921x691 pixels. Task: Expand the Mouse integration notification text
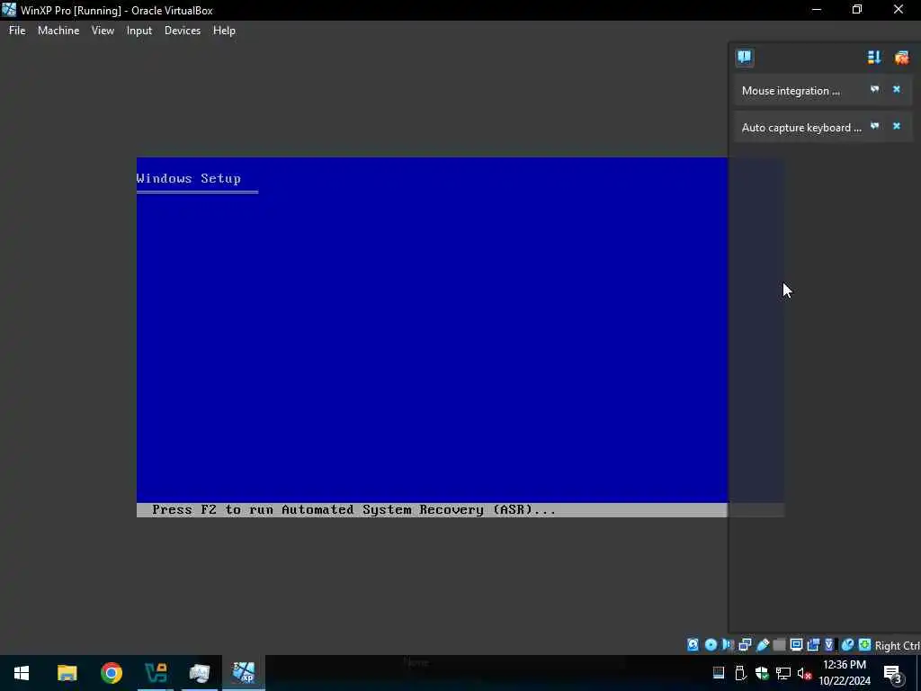(791, 91)
